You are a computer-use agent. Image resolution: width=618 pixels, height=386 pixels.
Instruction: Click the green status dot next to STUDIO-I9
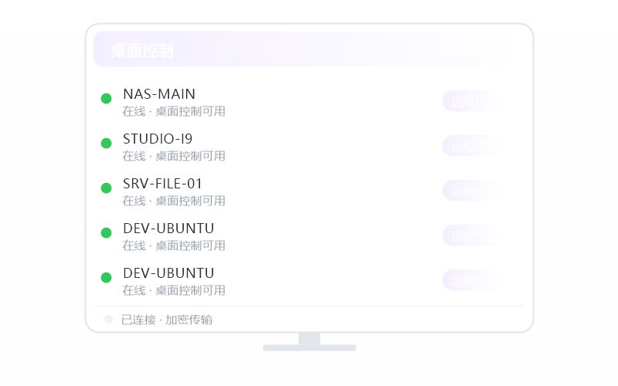[106, 144]
